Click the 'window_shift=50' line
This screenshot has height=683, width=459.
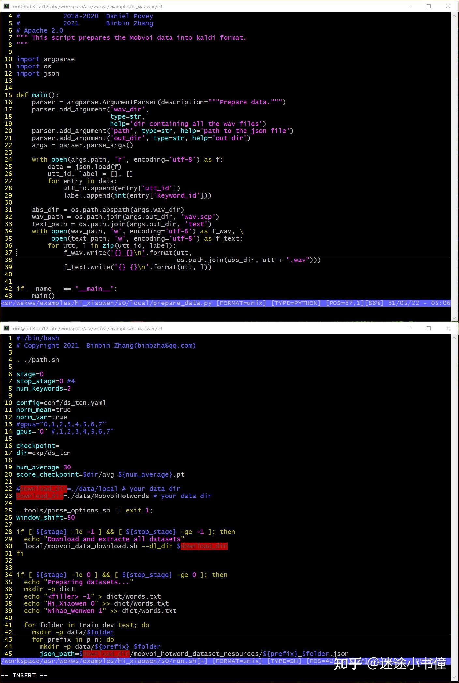[x=45, y=517]
